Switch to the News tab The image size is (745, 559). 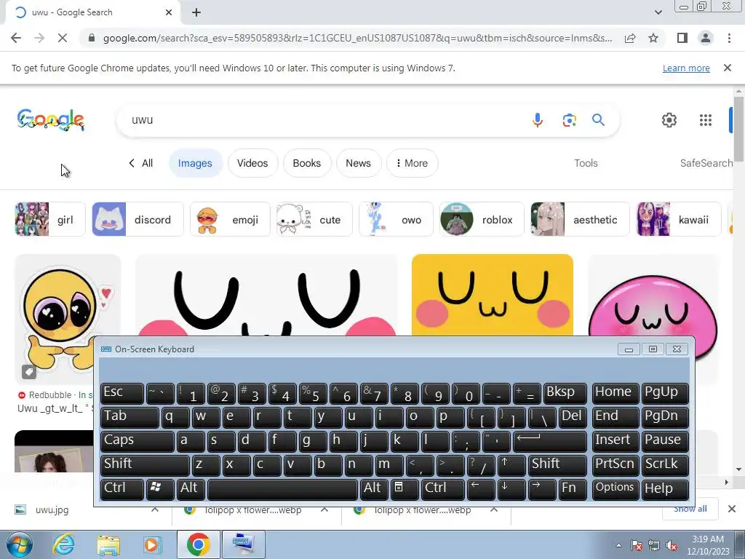[358, 163]
